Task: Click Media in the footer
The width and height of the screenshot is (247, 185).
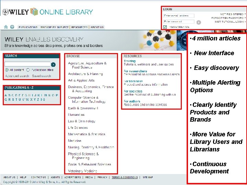Action: pos(89,177)
